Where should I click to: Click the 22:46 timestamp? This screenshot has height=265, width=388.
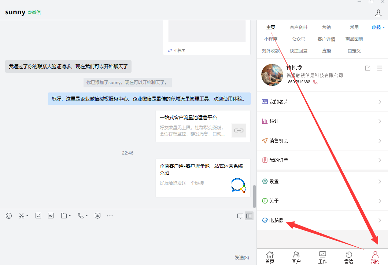(128, 153)
